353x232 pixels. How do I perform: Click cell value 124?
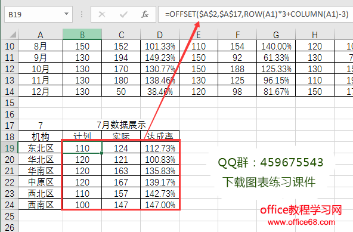click(121, 148)
